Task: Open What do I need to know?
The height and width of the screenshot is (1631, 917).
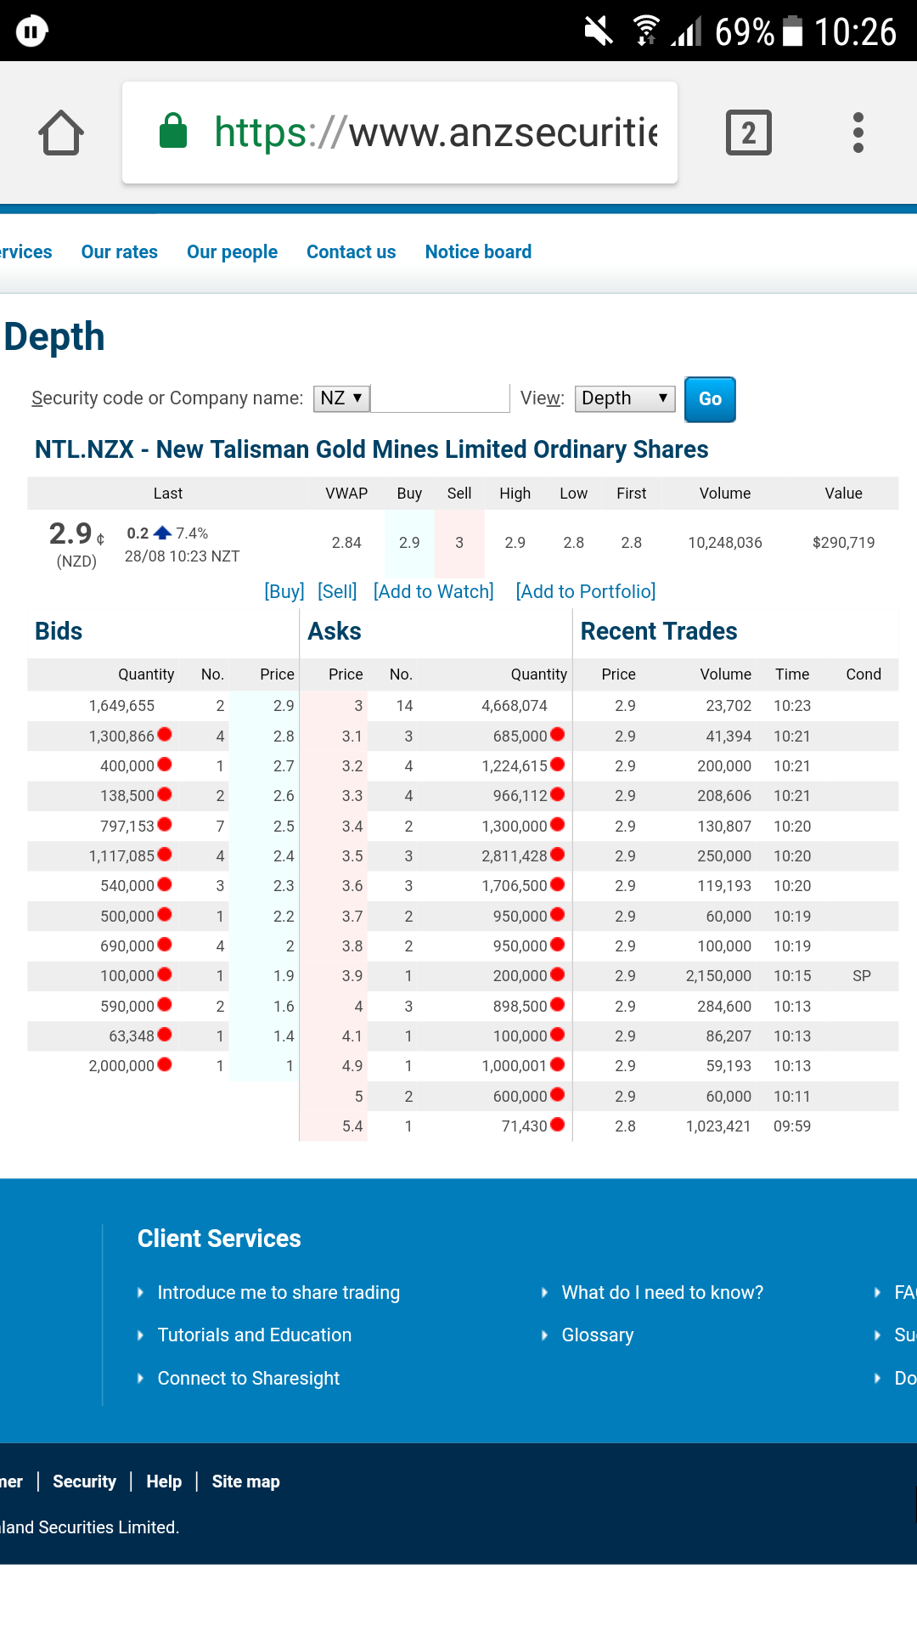Action: coord(662,1292)
